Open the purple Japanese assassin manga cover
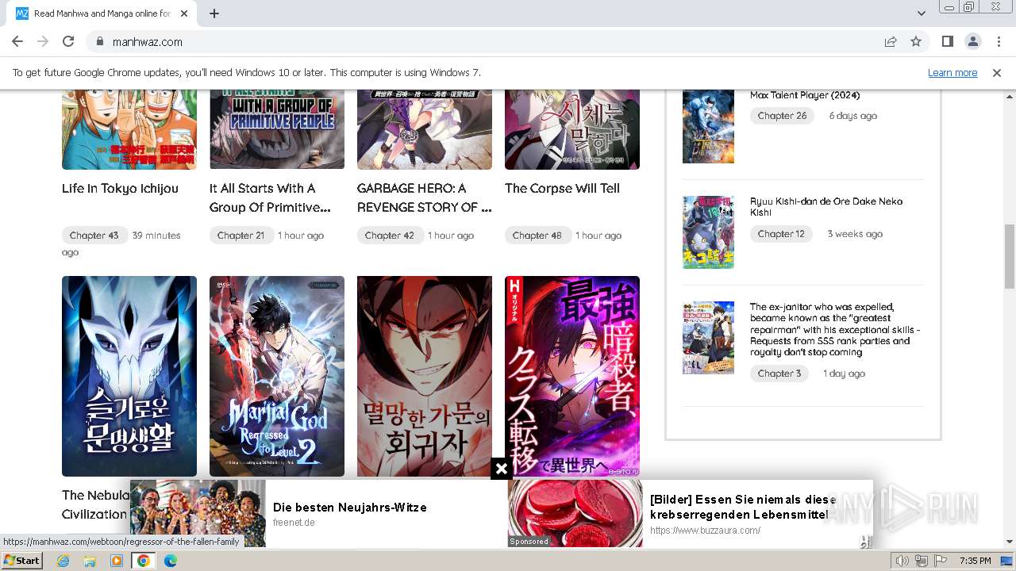The height and width of the screenshot is (571, 1016). point(572,376)
